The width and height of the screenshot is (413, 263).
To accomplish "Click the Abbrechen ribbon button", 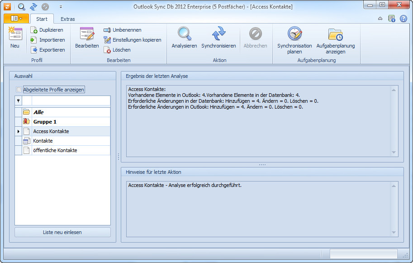I will click(x=255, y=38).
